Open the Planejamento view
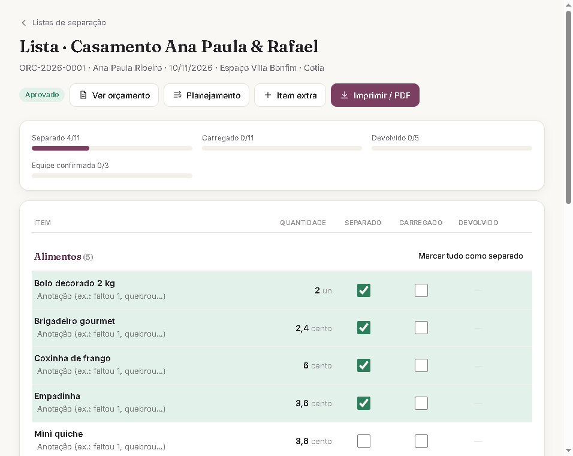This screenshot has height=456, width=573. [x=206, y=95]
